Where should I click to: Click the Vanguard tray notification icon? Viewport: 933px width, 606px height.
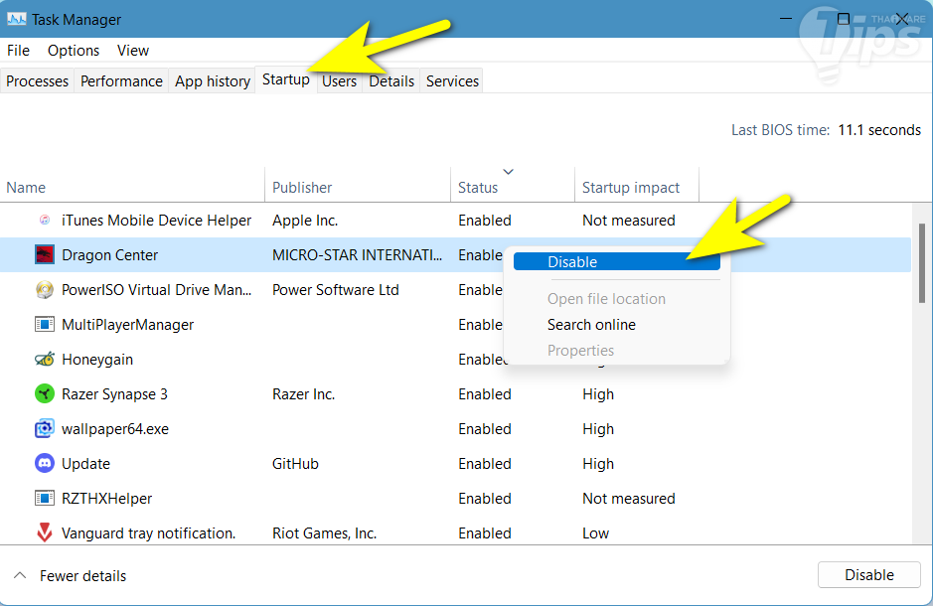coord(44,533)
